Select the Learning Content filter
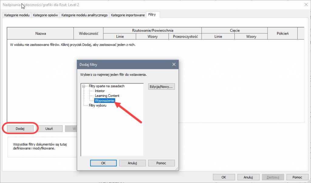Viewport: 311px width, 183px height. (107, 96)
